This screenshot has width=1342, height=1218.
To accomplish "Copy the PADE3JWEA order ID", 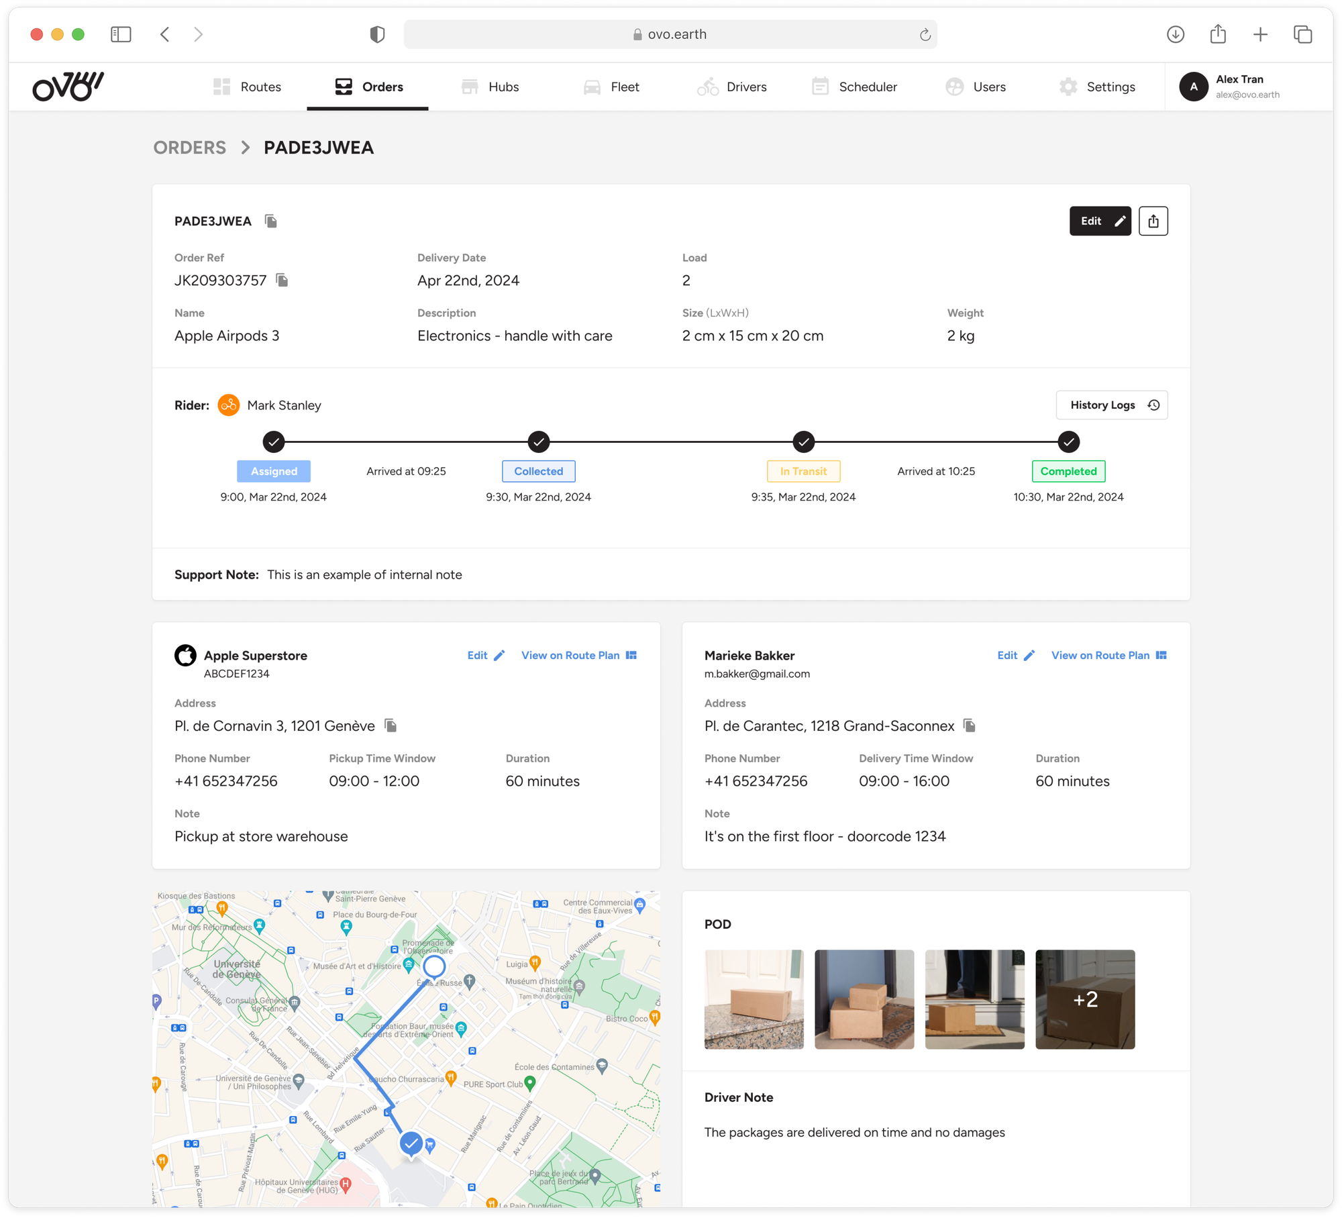I will coord(271,221).
